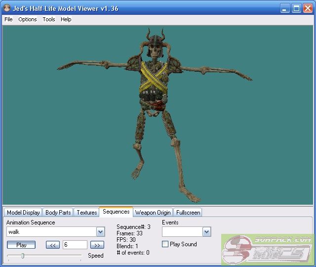
Task: Open the Help menu
Action: pos(66,19)
